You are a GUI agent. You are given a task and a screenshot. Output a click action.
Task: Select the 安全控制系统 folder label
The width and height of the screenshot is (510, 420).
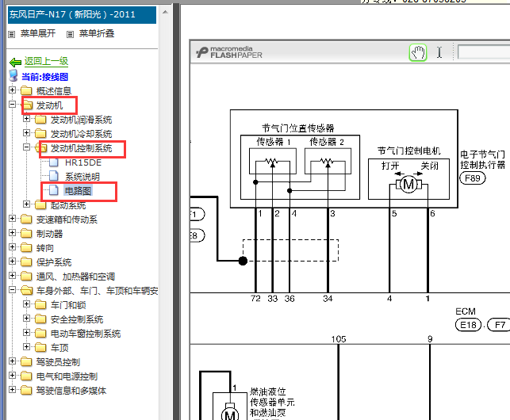point(77,319)
